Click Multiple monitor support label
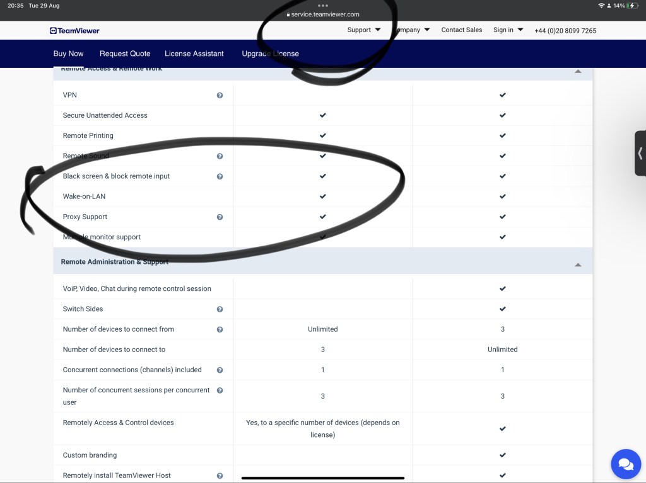Image resolution: width=646 pixels, height=483 pixels. (x=102, y=237)
